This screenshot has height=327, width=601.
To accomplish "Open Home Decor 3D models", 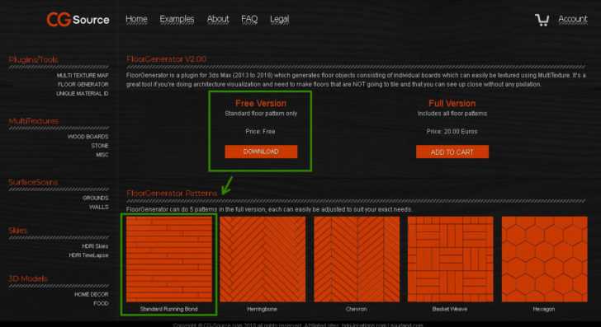I will pyautogui.click(x=91, y=294).
